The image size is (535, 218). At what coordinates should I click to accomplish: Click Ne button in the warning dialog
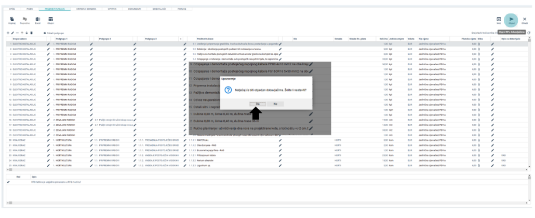click(275, 104)
